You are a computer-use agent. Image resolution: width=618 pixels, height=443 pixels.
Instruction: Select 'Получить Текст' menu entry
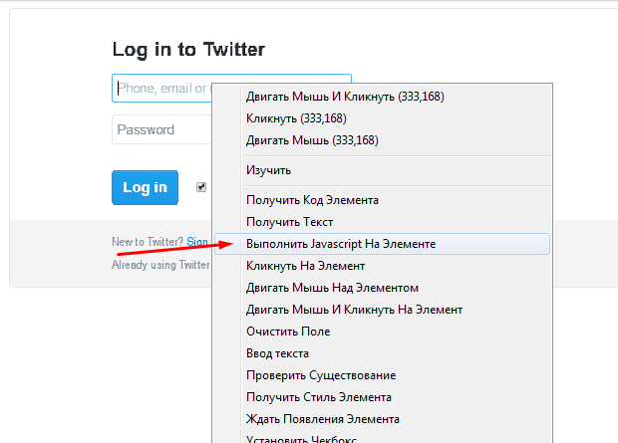tap(382, 222)
